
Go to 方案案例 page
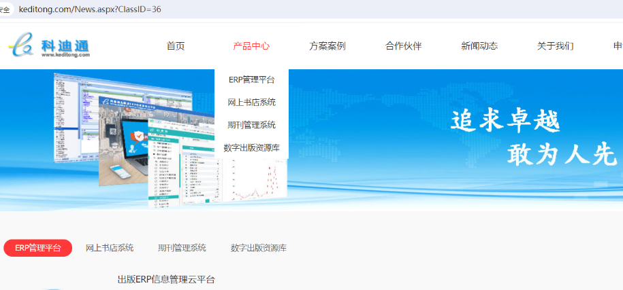point(328,46)
